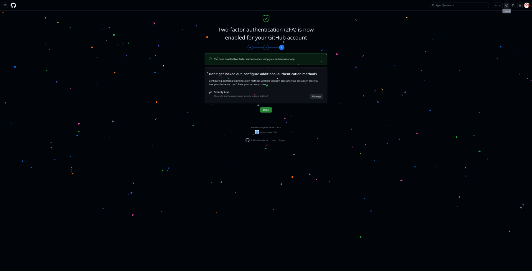This screenshot has height=271, width=532.
Task: Focus the 'Type / to search' box
Action: point(459,5)
